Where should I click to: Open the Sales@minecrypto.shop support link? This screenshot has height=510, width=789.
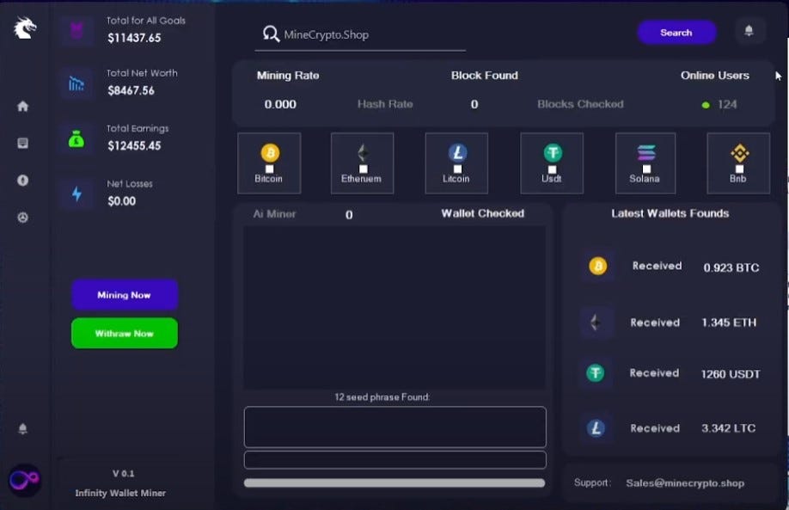684,483
